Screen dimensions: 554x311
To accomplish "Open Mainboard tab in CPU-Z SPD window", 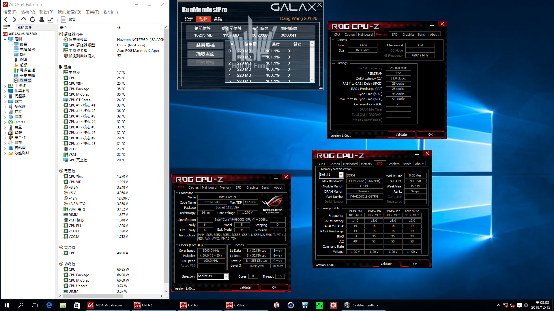I will (x=350, y=164).
